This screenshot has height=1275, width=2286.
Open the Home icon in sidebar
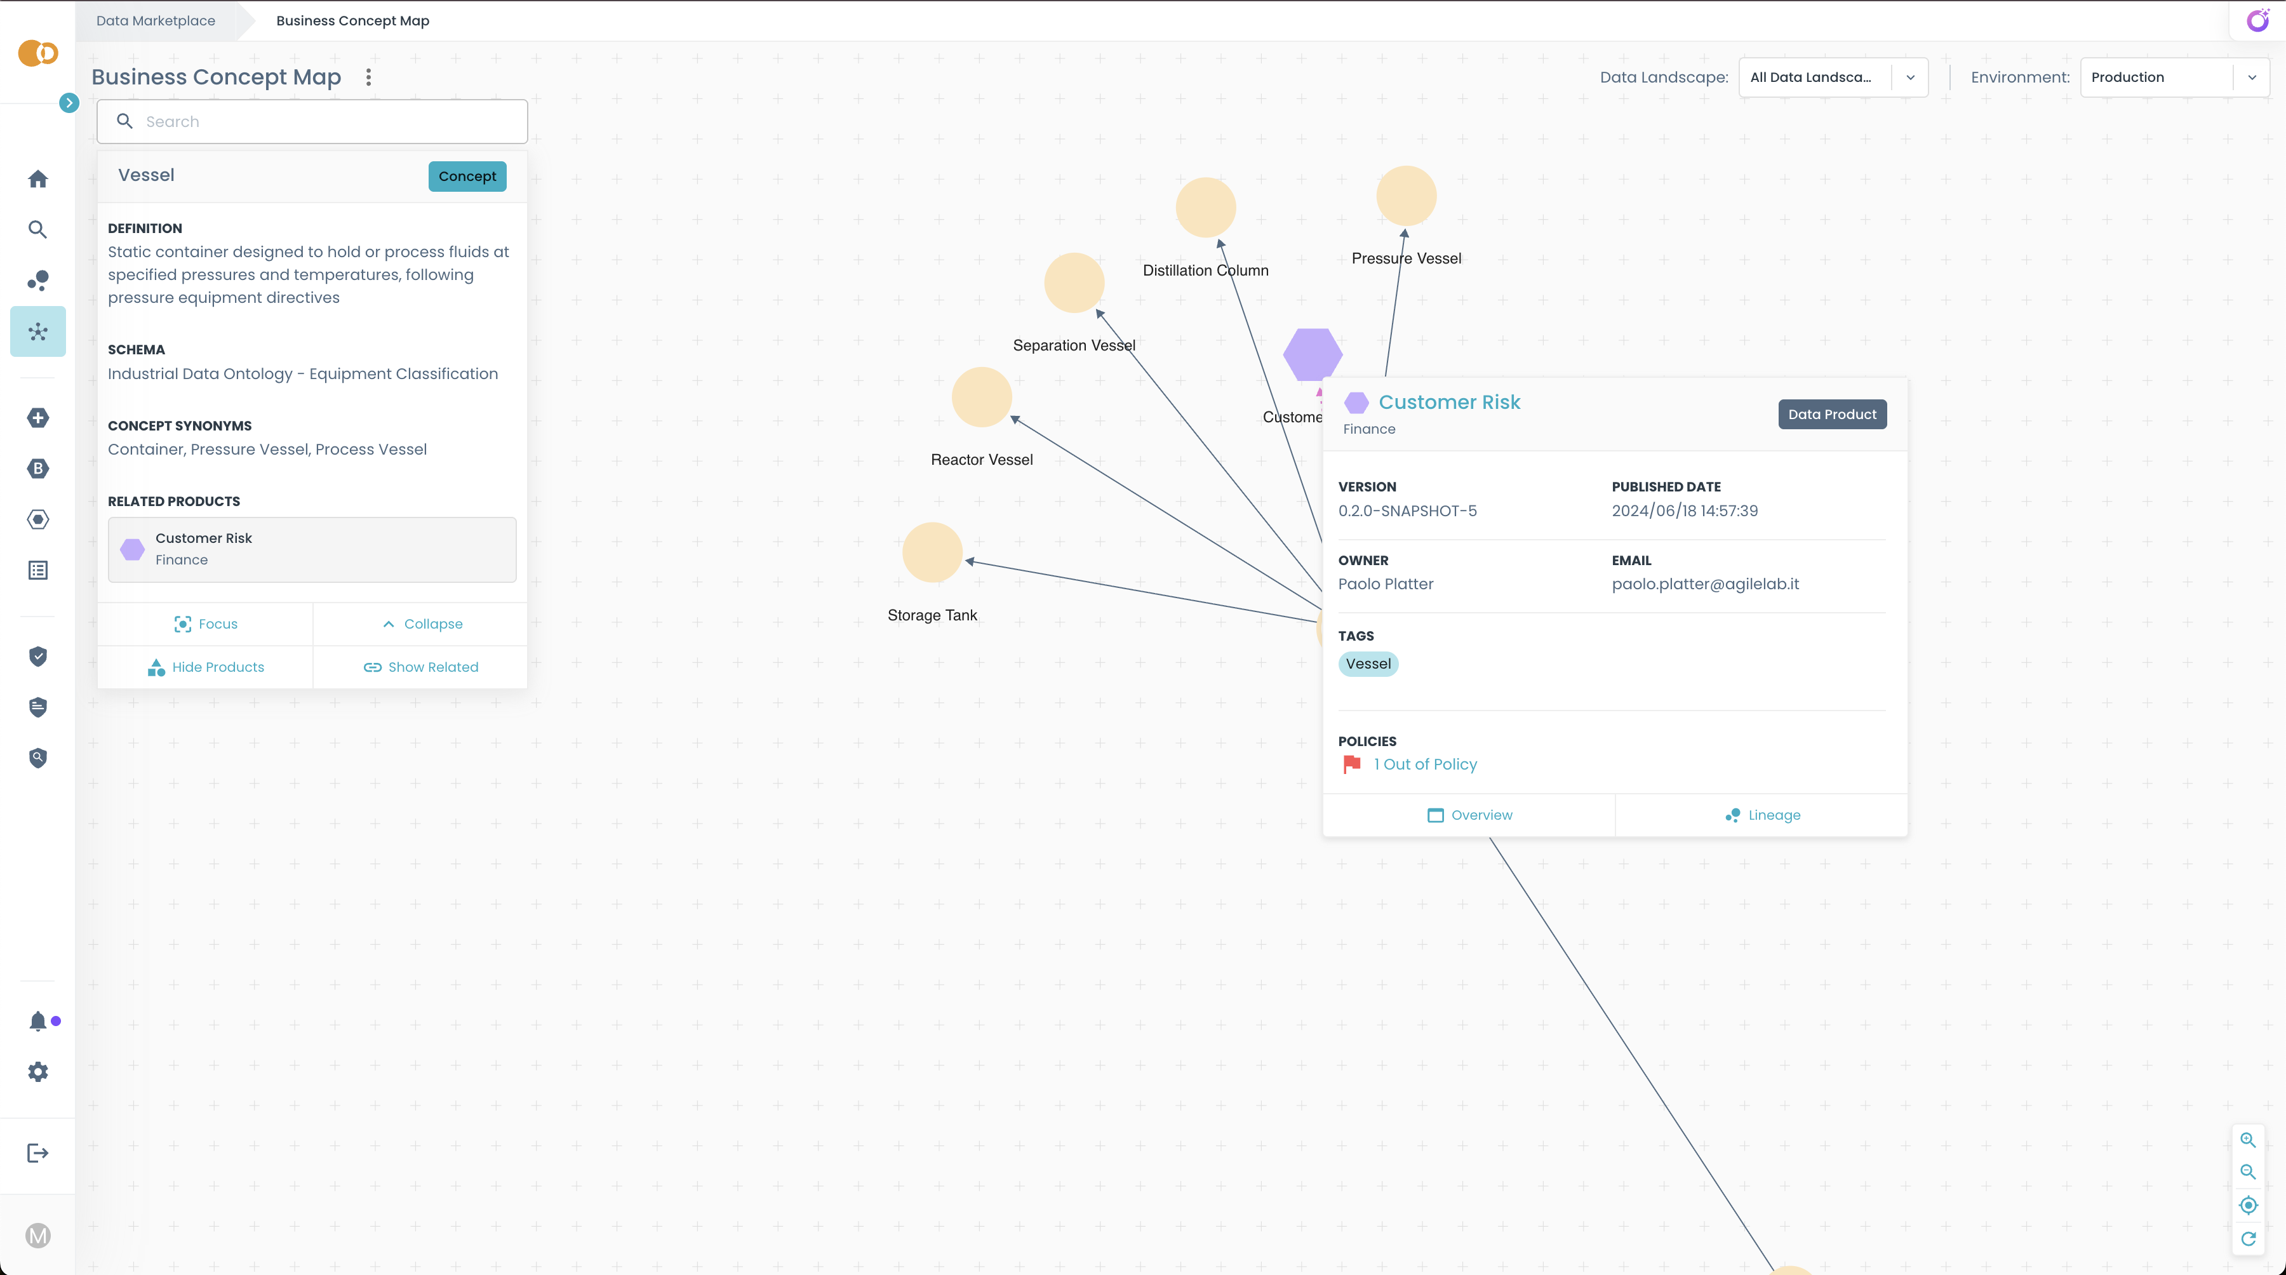[x=37, y=179]
